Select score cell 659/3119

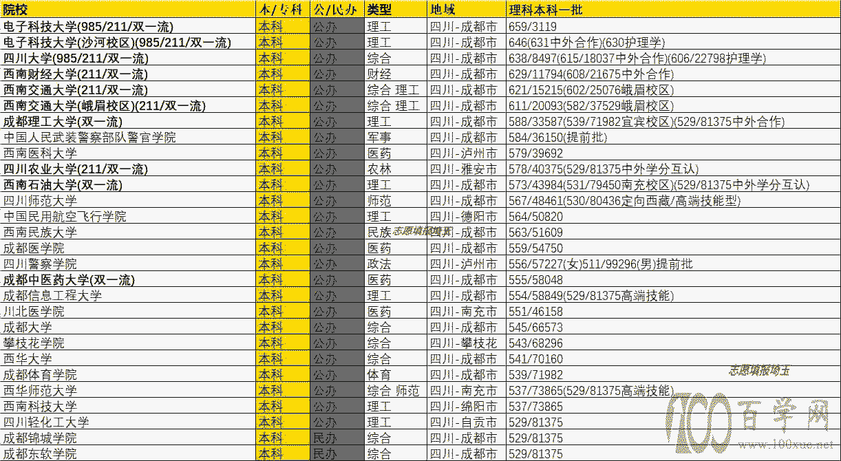coord(672,27)
